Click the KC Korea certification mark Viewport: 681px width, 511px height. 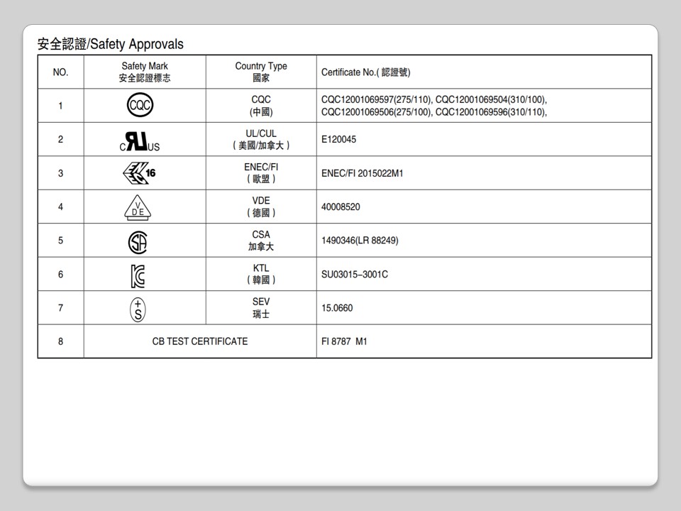click(138, 275)
